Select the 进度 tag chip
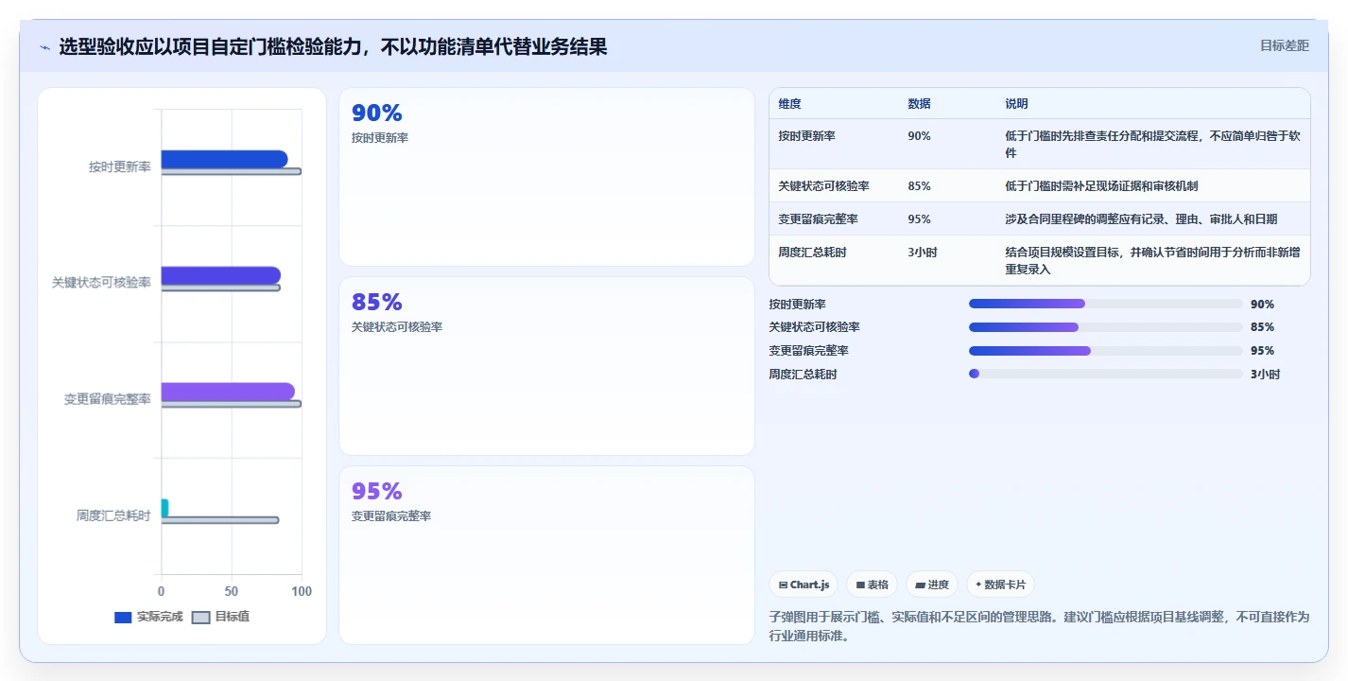The height and width of the screenshot is (681, 1348). coord(932,585)
